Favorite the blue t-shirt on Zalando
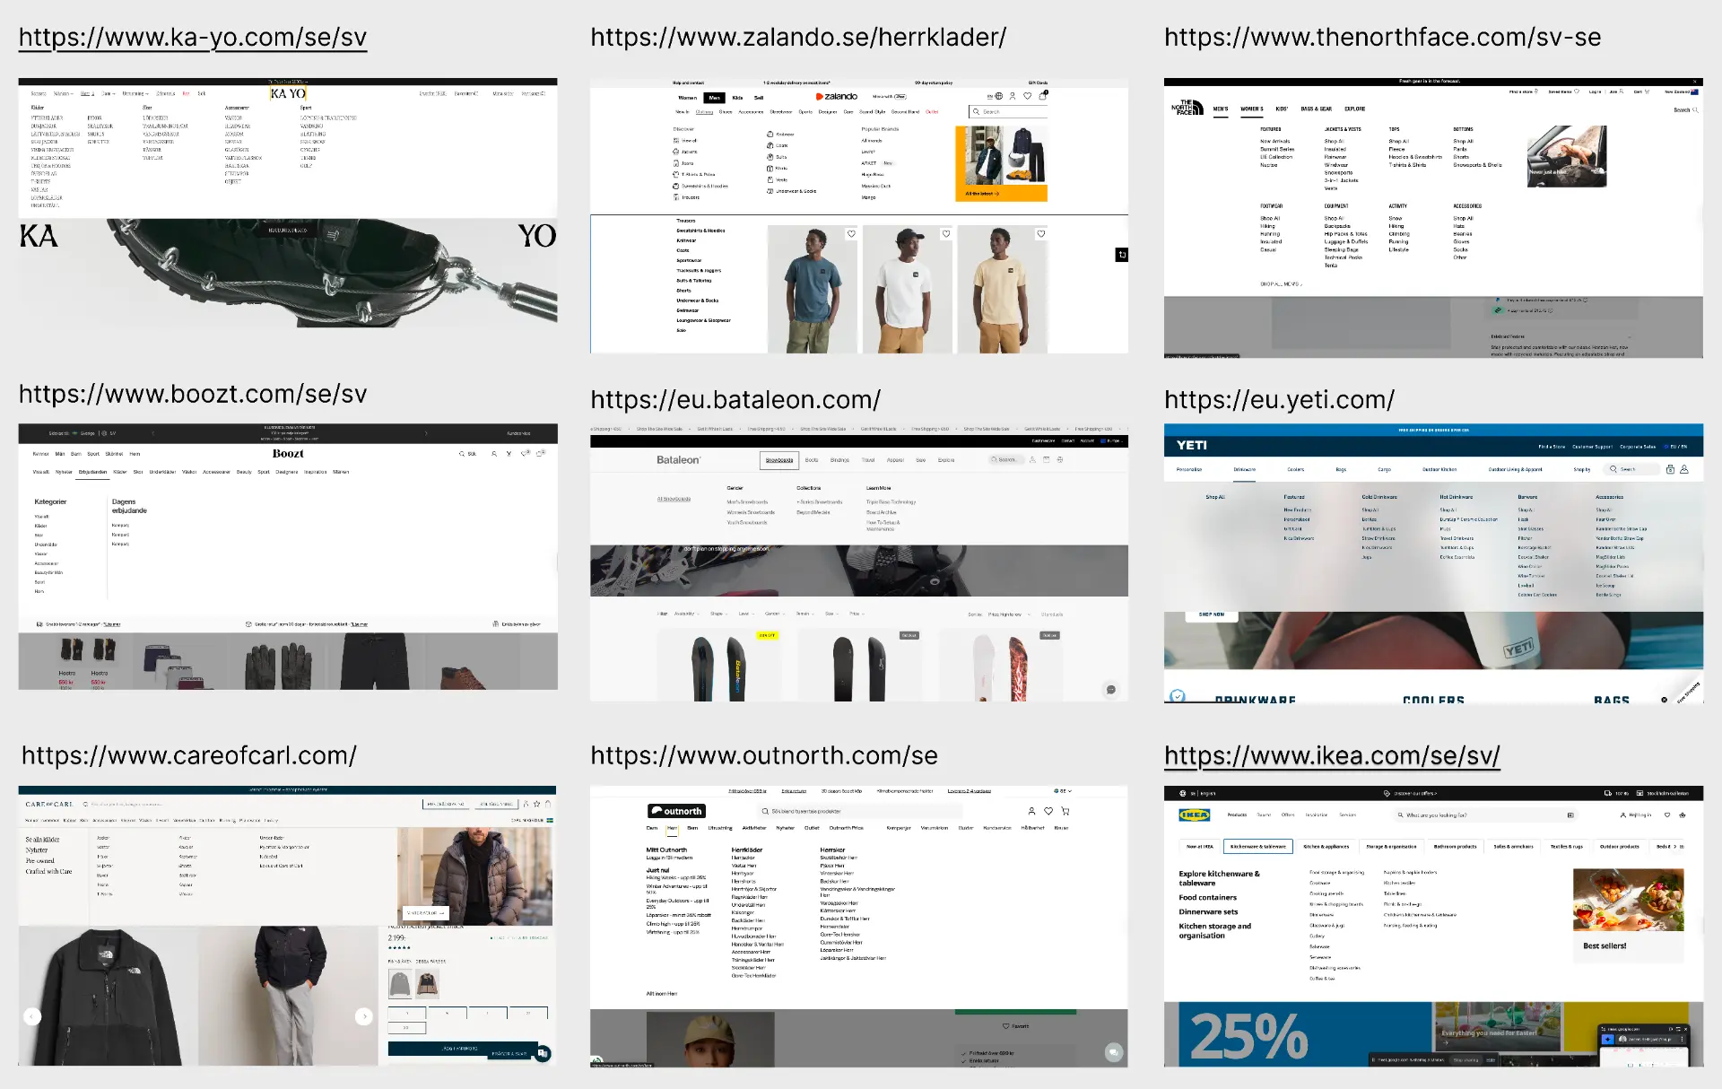Image resolution: width=1722 pixels, height=1089 pixels. pyautogui.click(x=851, y=234)
